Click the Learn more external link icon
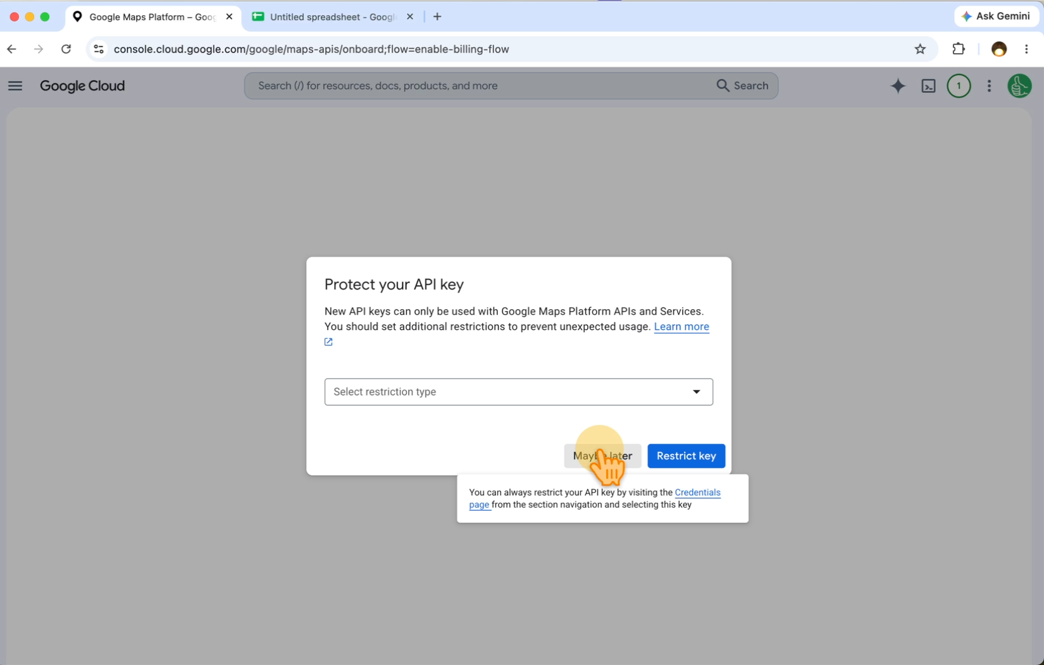This screenshot has height=665, width=1044. coord(328,342)
